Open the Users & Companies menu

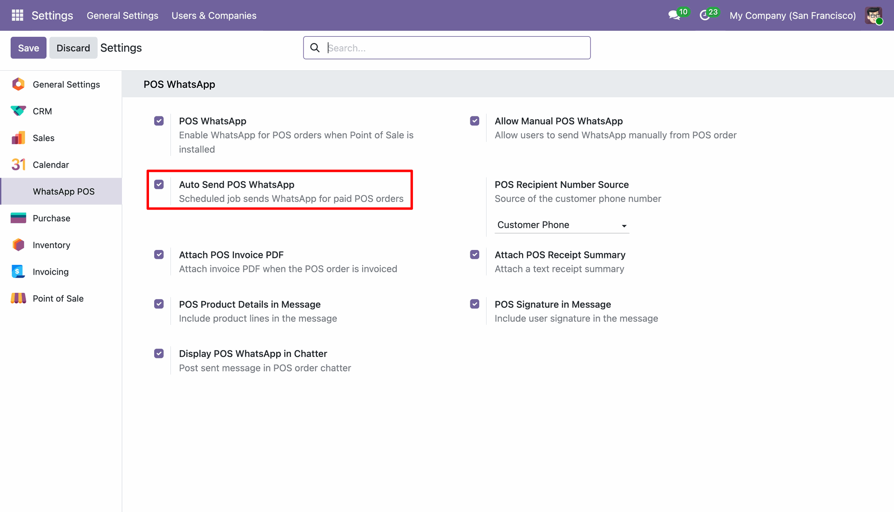pyautogui.click(x=214, y=15)
